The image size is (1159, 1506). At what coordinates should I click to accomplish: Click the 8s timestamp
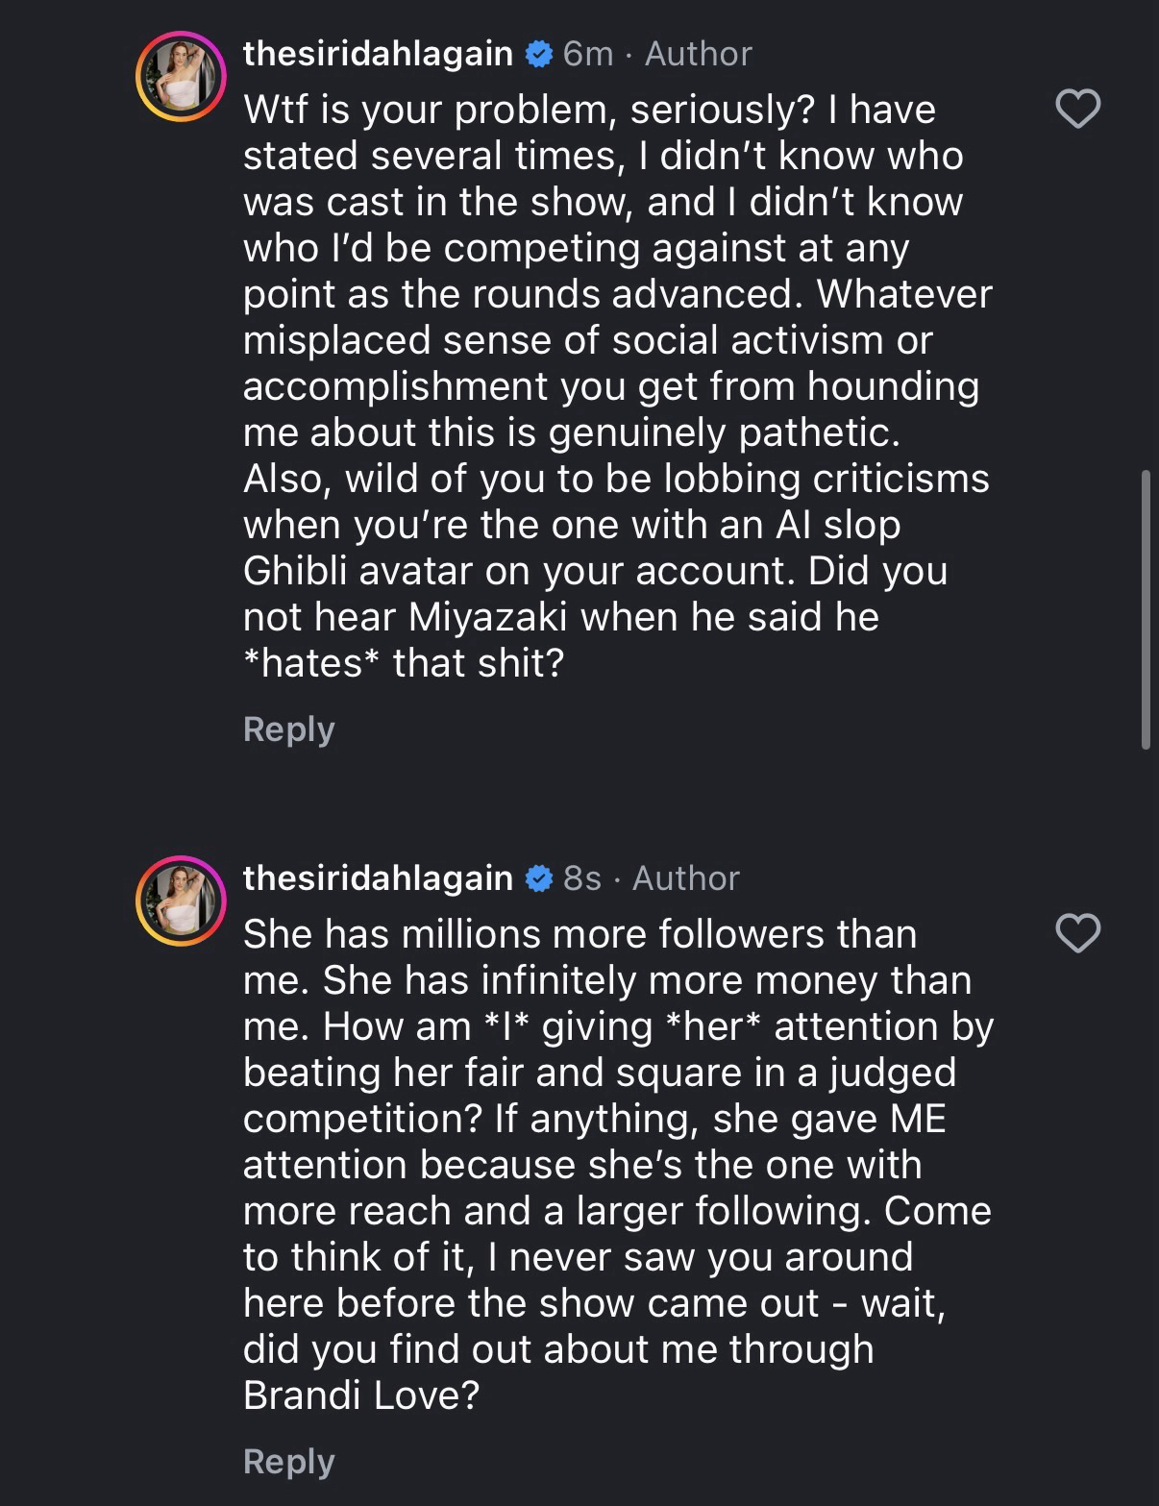(581, 878)
